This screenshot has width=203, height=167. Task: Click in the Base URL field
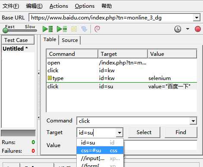pos(111,18)
